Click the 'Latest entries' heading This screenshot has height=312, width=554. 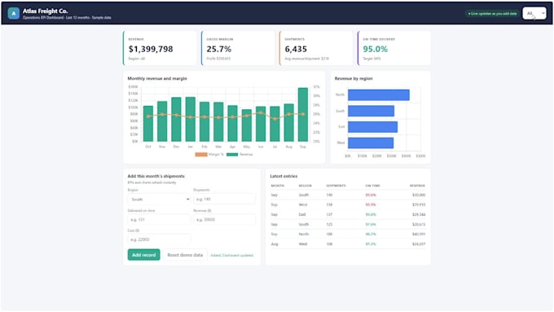pyautogui.click(x=284, y=176)
